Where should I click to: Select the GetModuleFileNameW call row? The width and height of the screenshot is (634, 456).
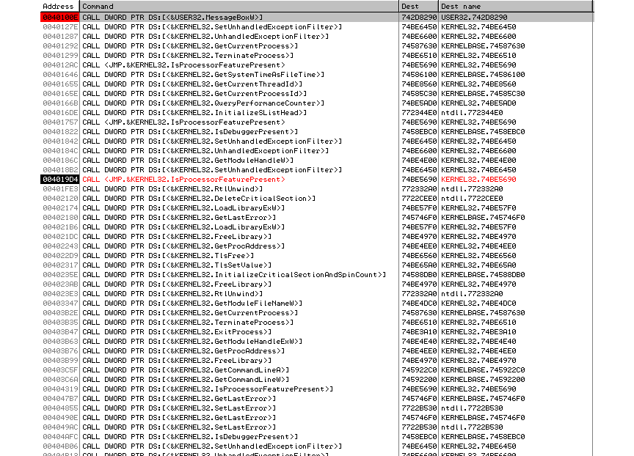(x=316, y=304)
